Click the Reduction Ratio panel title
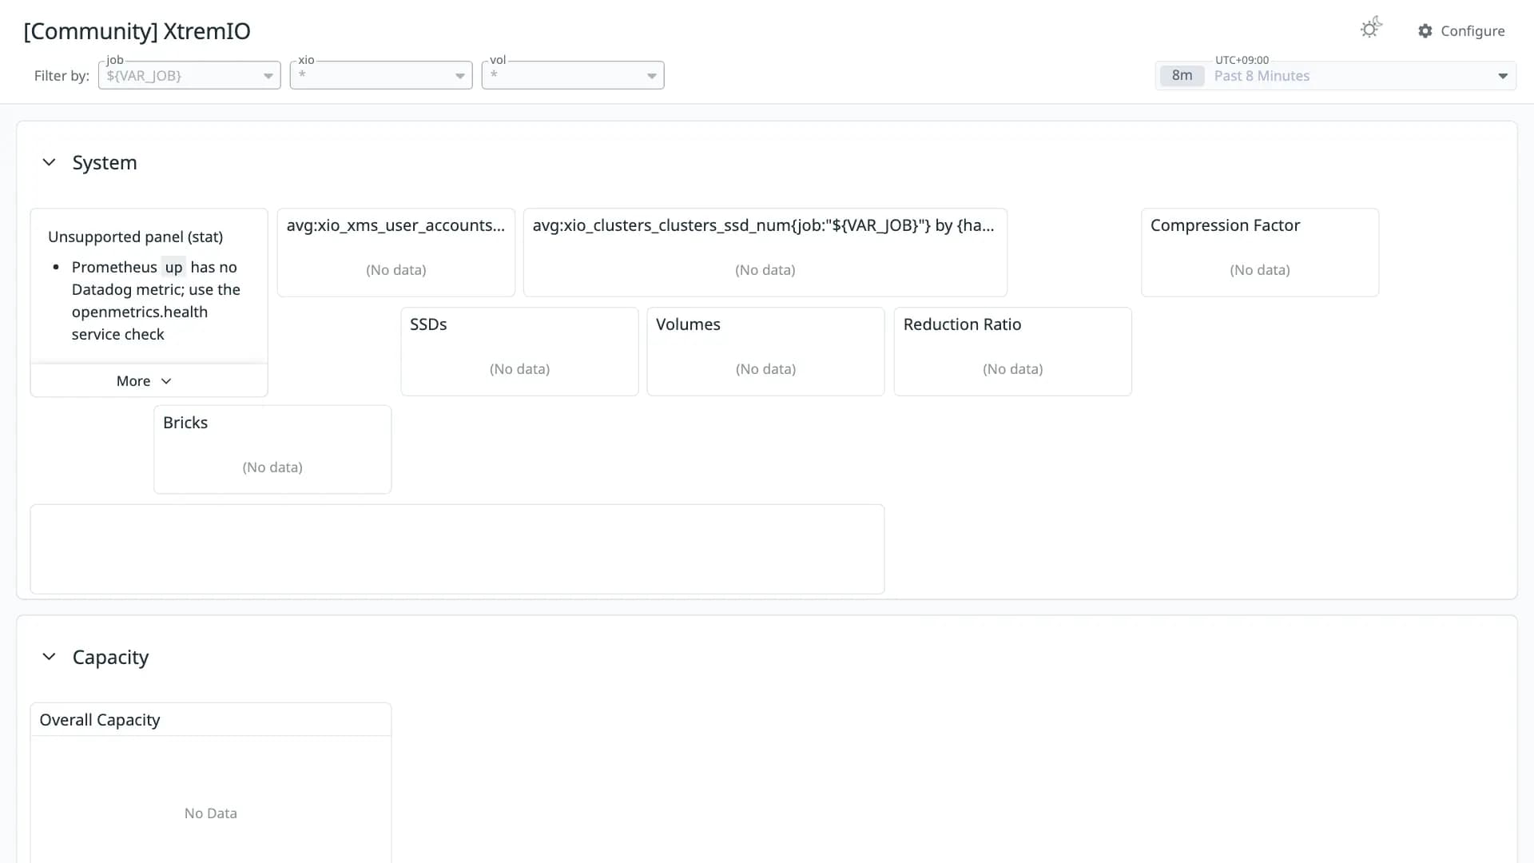 pos(962,324)
